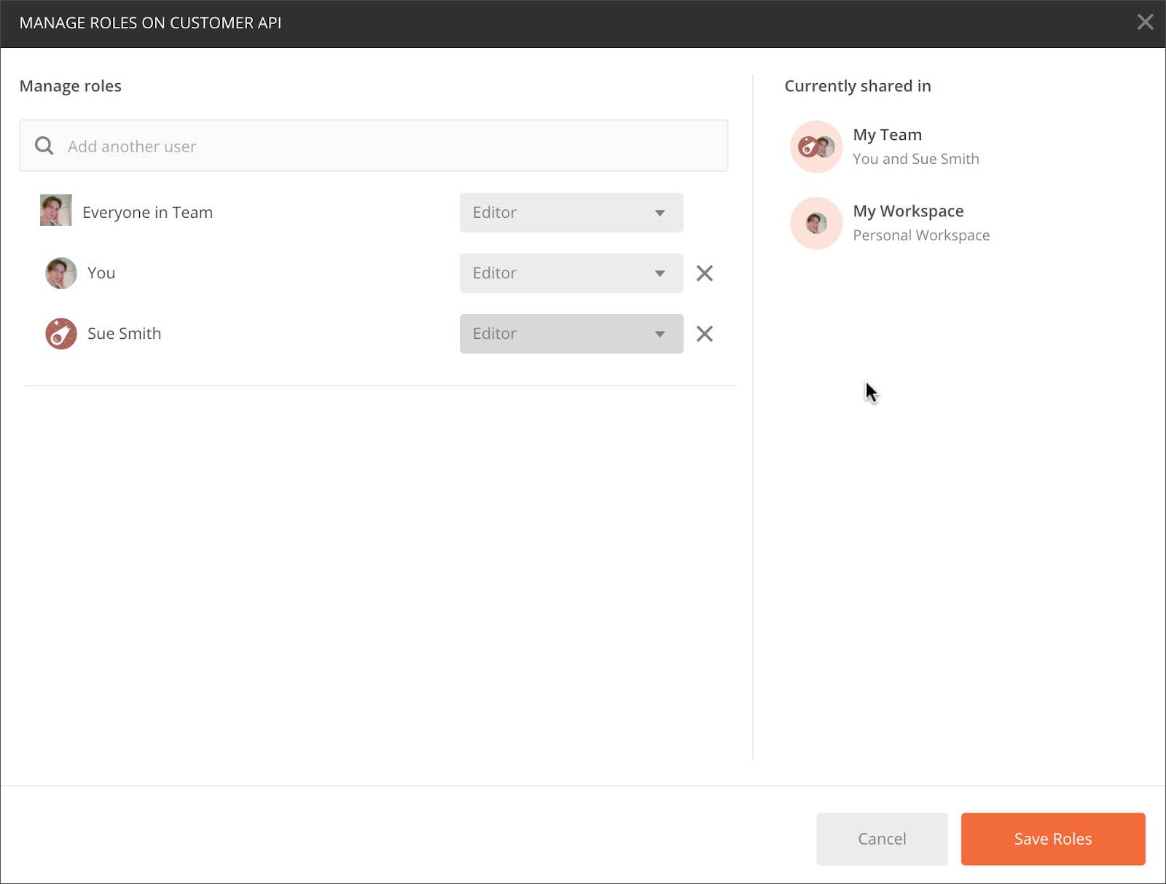Click the search magnifier icon
Screen dimensions: 1166x884
point(44,146)
